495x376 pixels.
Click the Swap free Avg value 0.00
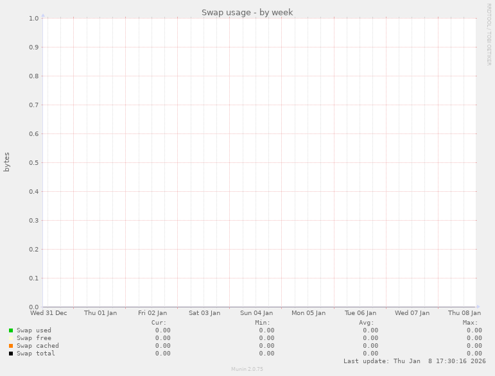click(370, 338)
